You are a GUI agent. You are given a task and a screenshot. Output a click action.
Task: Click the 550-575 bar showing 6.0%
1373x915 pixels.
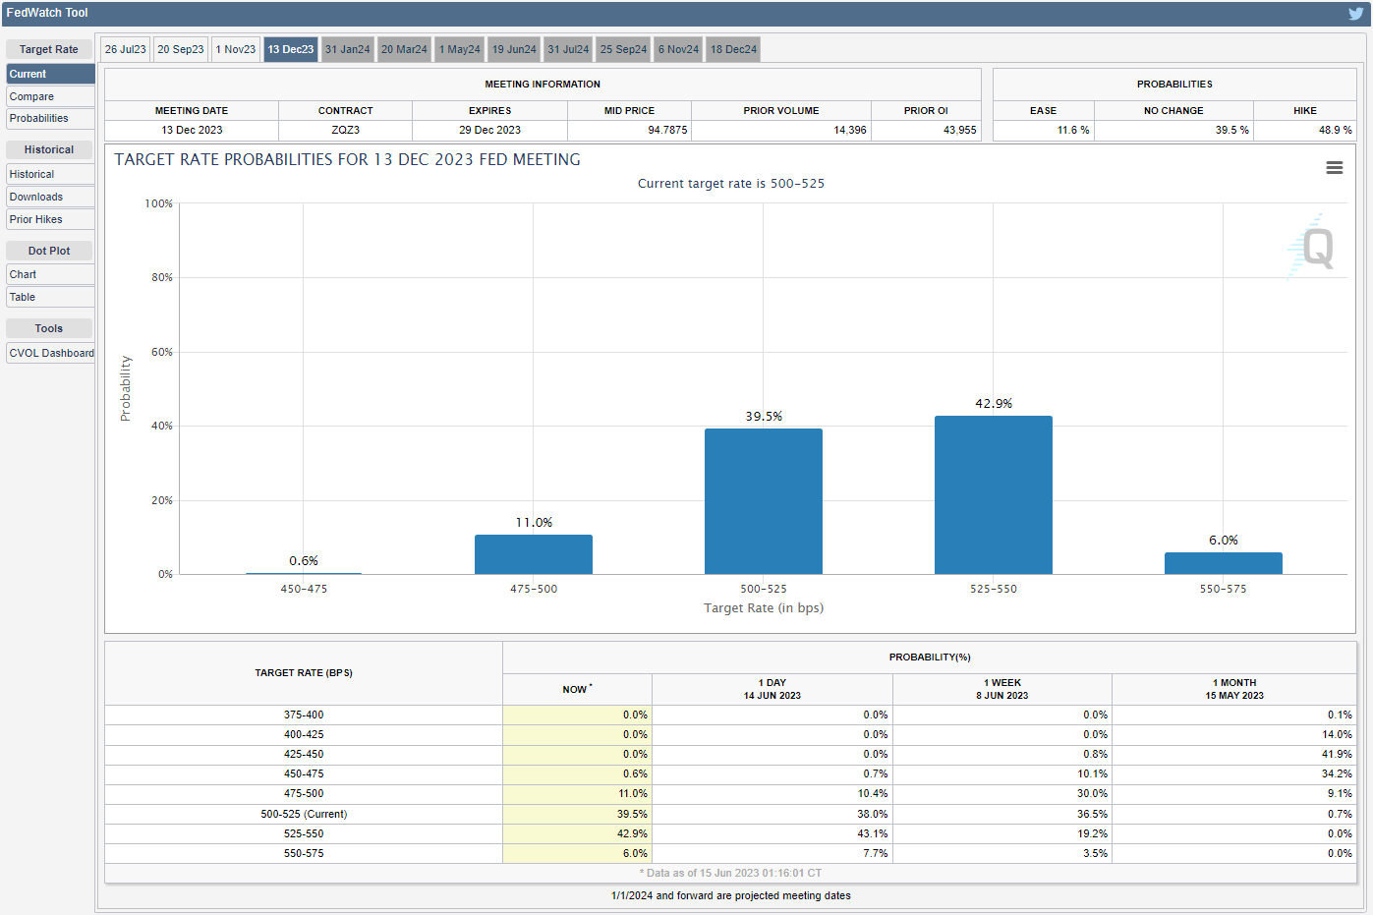click(x=1224, y=563)
